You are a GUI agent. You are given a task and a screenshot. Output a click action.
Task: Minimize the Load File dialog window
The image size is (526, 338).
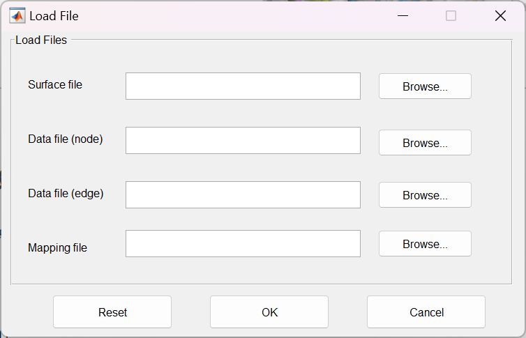click(x=403, y=15)
